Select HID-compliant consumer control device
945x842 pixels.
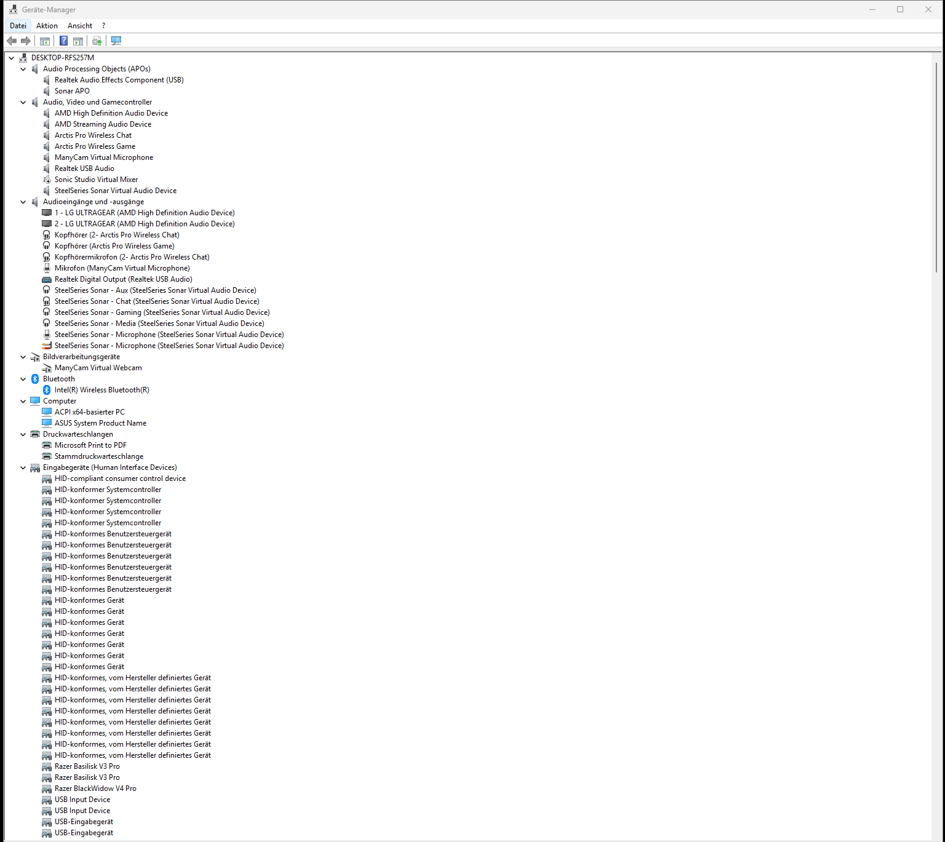tap(120, 479)
